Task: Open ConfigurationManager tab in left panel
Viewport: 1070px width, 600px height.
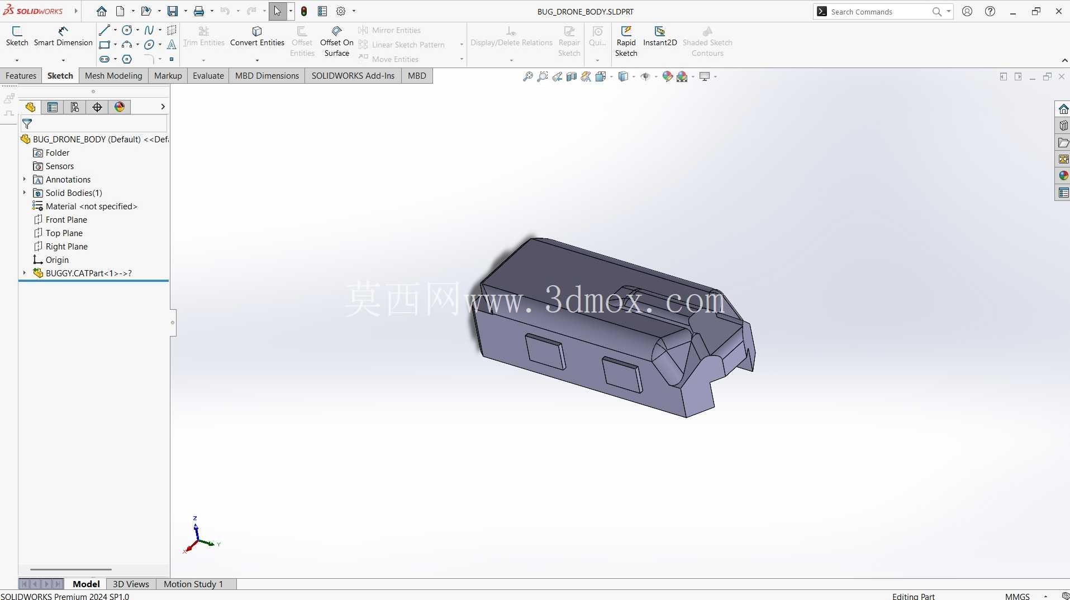Action: [75, 107]
